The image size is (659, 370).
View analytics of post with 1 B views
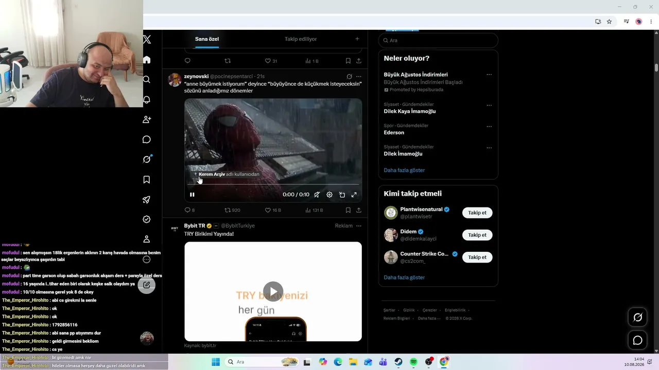(312, 61)
